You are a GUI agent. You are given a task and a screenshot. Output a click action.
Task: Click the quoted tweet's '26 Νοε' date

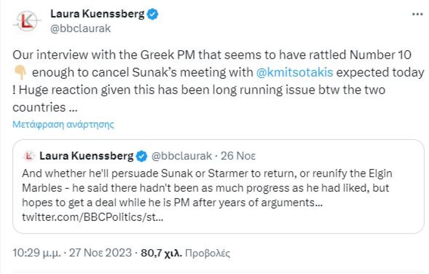click(x=238, y=156)
